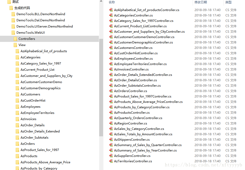Click the AzCategories folder icon in tree

(17, 57)
